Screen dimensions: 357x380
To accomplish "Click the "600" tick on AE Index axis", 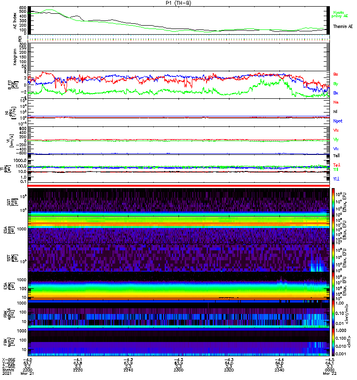I will [x=22, y=8].
